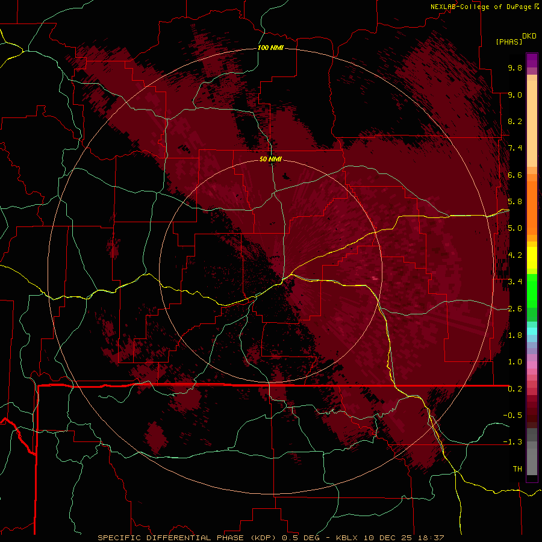Click the 4.2 legend value

tap(515, 255)
